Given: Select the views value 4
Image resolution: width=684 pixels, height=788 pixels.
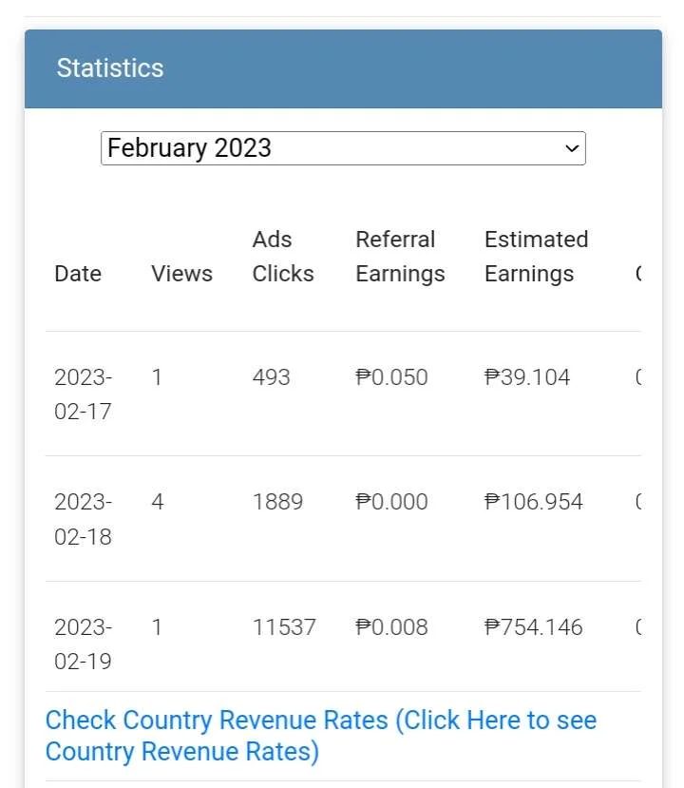Looking at the screenshot, I should click(x=157, y=502).
